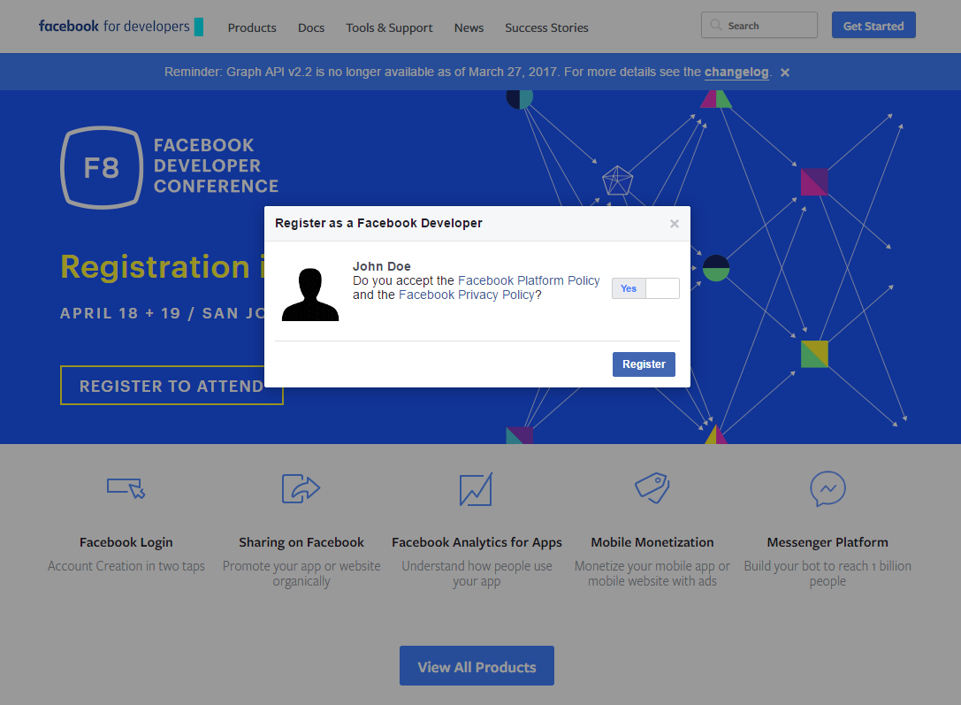Click the Sharing on Facebook product title
961x705 pixels.
pyautogui.click(x=301, y=542)
